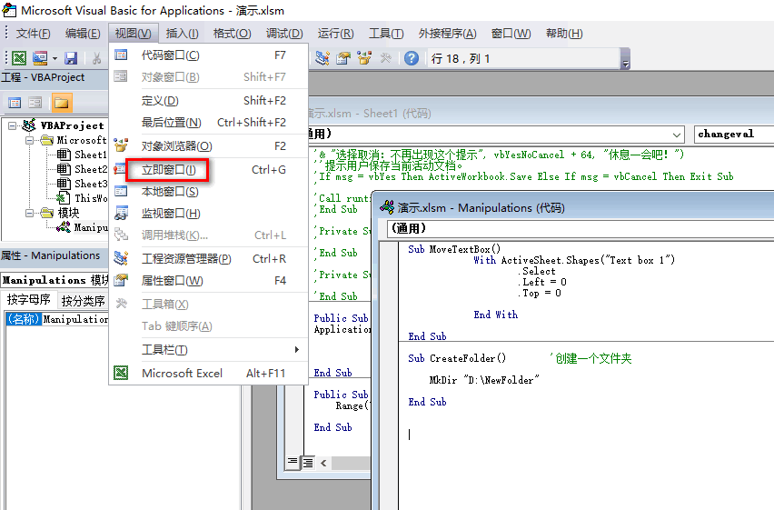Open the 帮助(H) menu

tap(564, 34)
